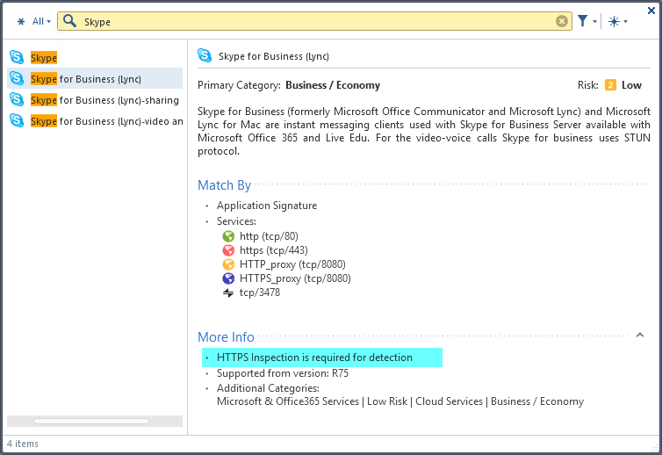Open the All category dropdown
This screenshot has width=662, height=455.
41,21
